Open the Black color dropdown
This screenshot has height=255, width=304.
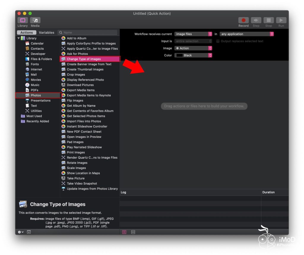point(193,55)
